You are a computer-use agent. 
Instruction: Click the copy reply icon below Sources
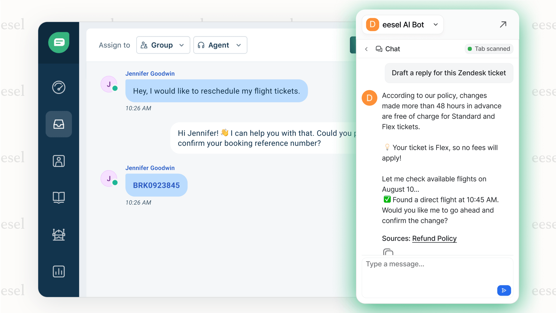pos(388,252)
